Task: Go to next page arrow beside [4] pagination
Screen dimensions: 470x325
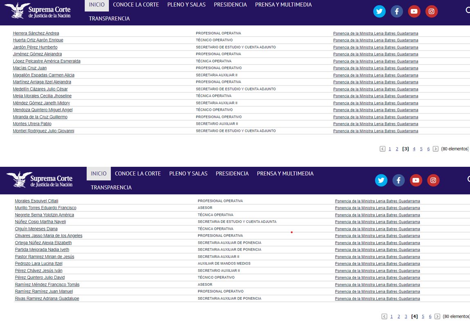Action: pos(437,316)
